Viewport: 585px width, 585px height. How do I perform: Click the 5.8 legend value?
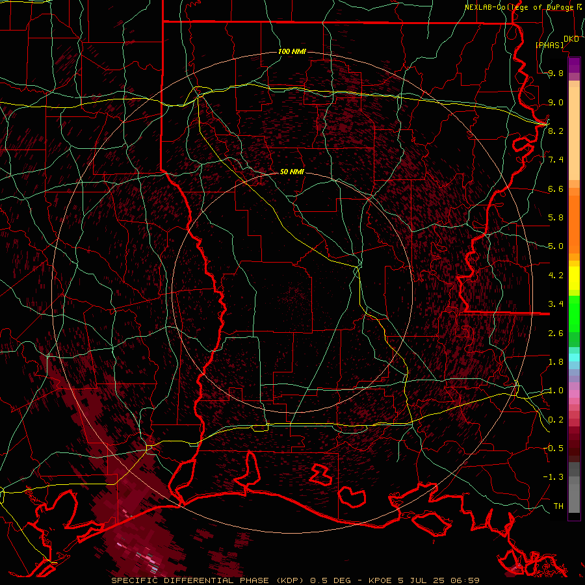coord(556,218)
